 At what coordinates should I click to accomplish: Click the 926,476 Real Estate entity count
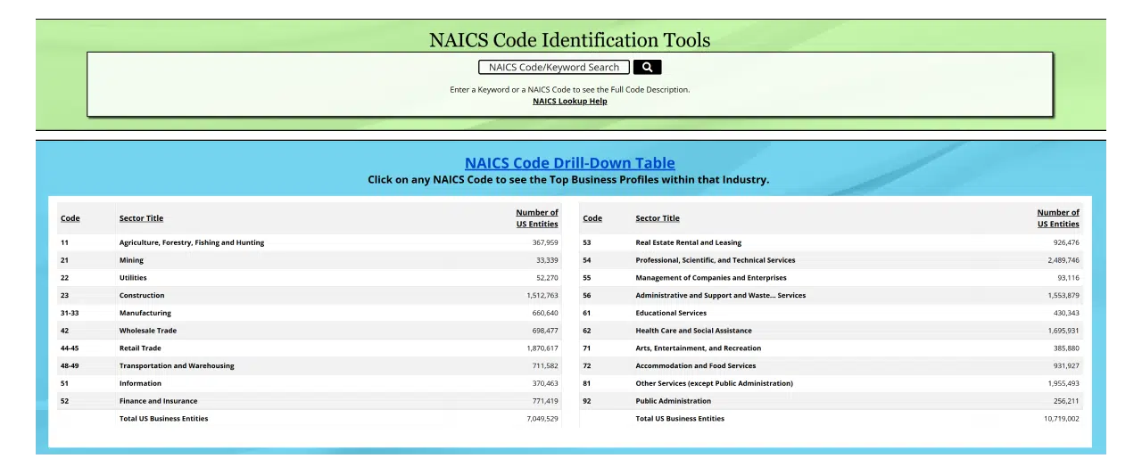[1066, 242]
